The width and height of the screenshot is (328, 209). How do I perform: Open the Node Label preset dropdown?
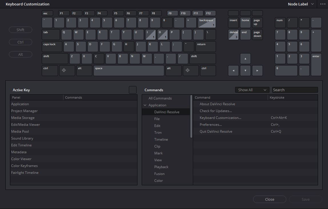(301, 4)
